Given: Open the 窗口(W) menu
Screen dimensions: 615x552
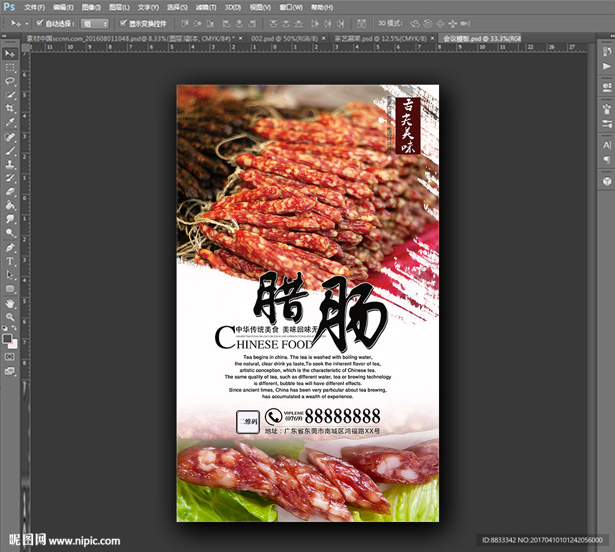Looking at the screenshot, I should 291,7.
